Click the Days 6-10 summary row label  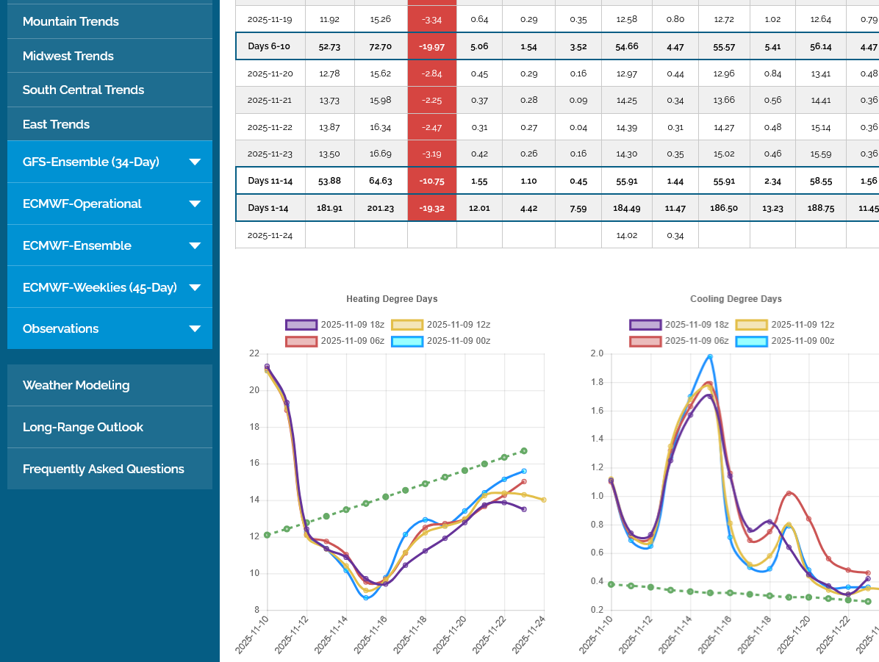point(270,46)
